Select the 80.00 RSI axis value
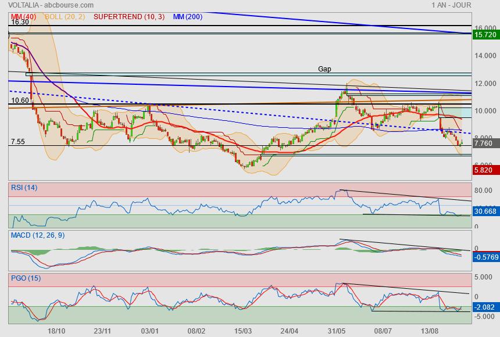This screenshot has width=500, height=337. click(x=483, y=191)
